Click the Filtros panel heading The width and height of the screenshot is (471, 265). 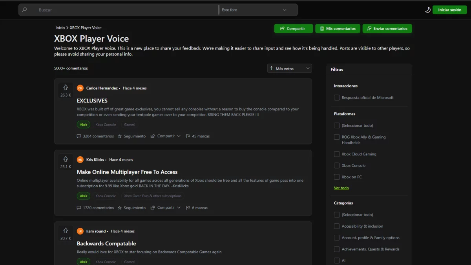click(337, 69)
